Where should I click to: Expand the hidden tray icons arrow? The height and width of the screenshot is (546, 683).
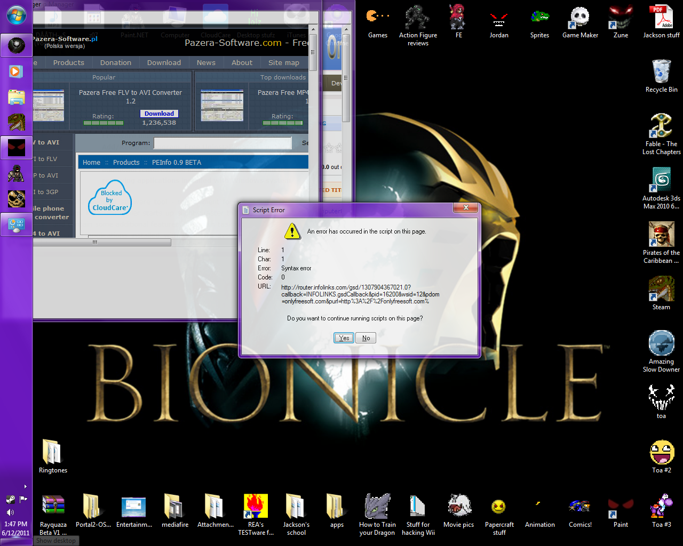click(25, 487)
